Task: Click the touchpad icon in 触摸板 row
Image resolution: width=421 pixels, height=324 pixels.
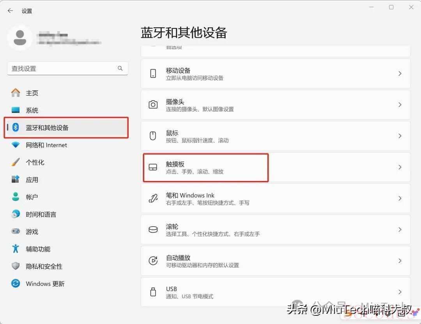Action: [153, 167]
